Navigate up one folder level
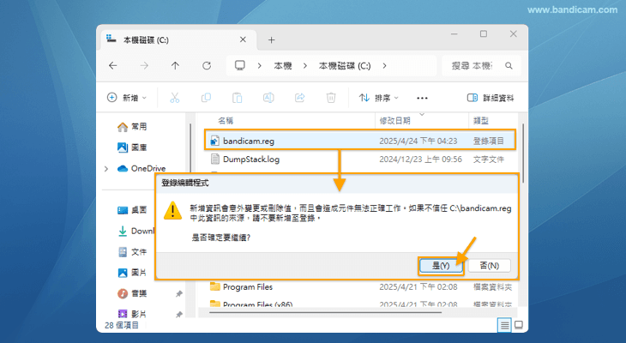 (175, 65)
